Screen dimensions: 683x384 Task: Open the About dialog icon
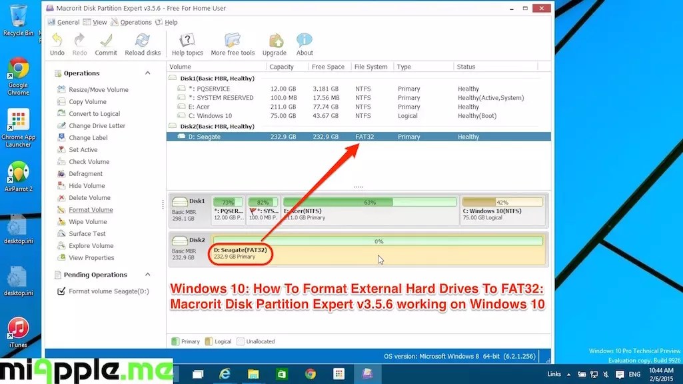tap(304, 43)
